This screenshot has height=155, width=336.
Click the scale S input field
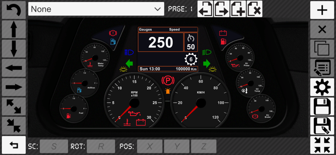[54, 146]
